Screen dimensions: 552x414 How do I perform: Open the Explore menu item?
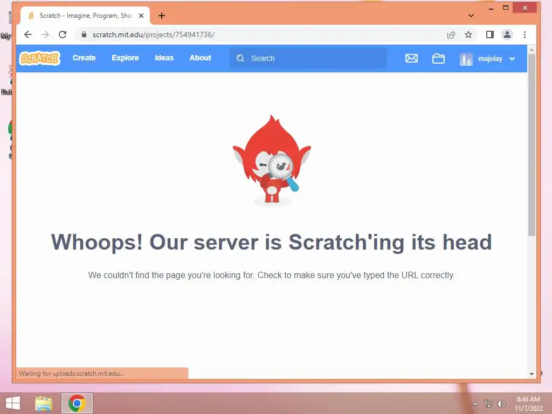pos(125,58)
